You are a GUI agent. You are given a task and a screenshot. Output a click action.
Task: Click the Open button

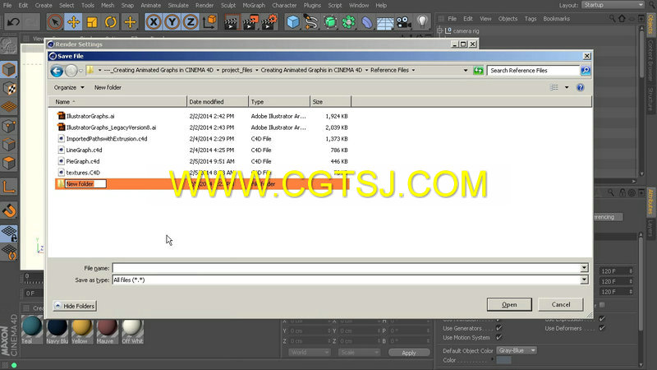click(x=509, y=304)
